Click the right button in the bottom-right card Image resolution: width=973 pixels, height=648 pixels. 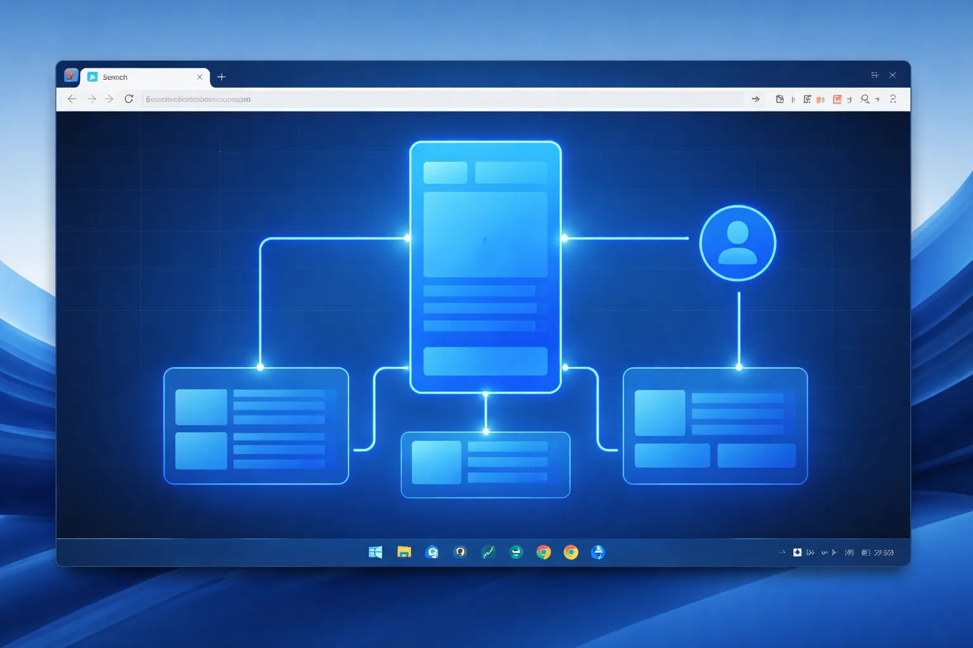(756, 456)
